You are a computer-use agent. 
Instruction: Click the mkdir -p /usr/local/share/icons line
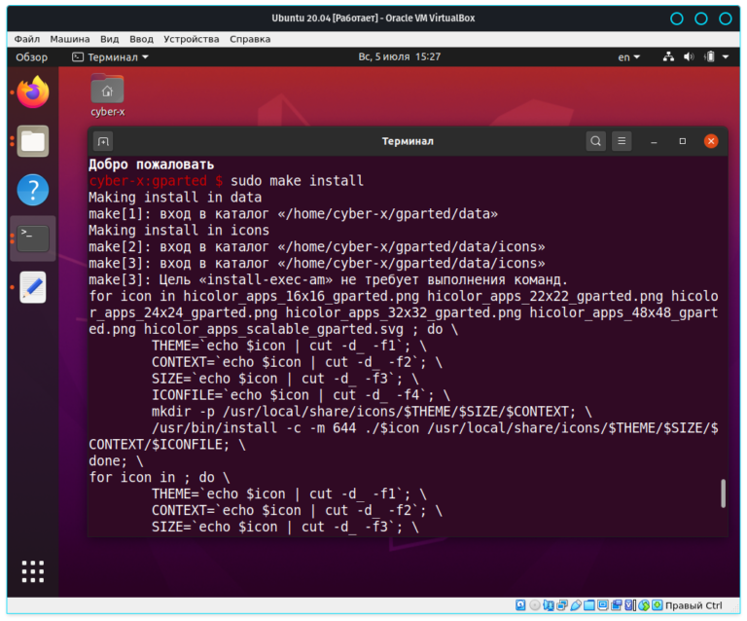click(x=372, y=412)
